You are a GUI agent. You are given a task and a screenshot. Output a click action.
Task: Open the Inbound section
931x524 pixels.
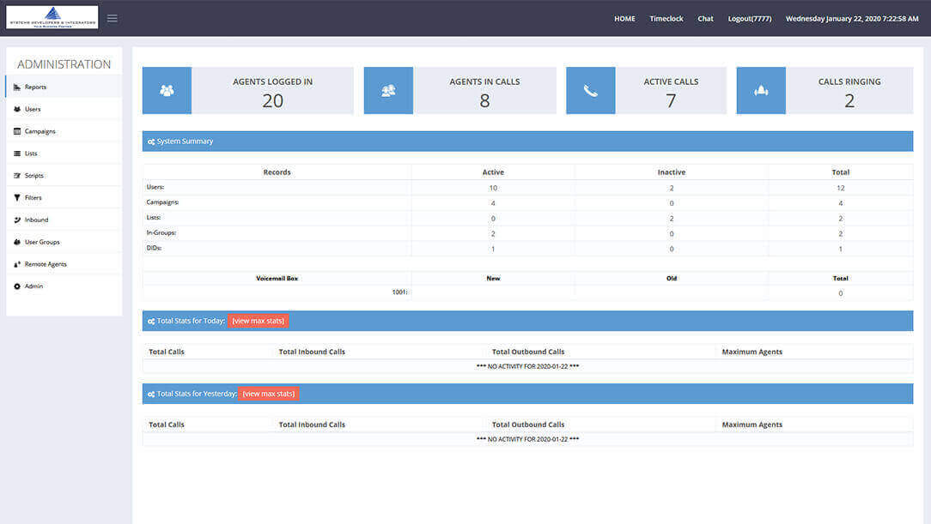click(36, 220)
